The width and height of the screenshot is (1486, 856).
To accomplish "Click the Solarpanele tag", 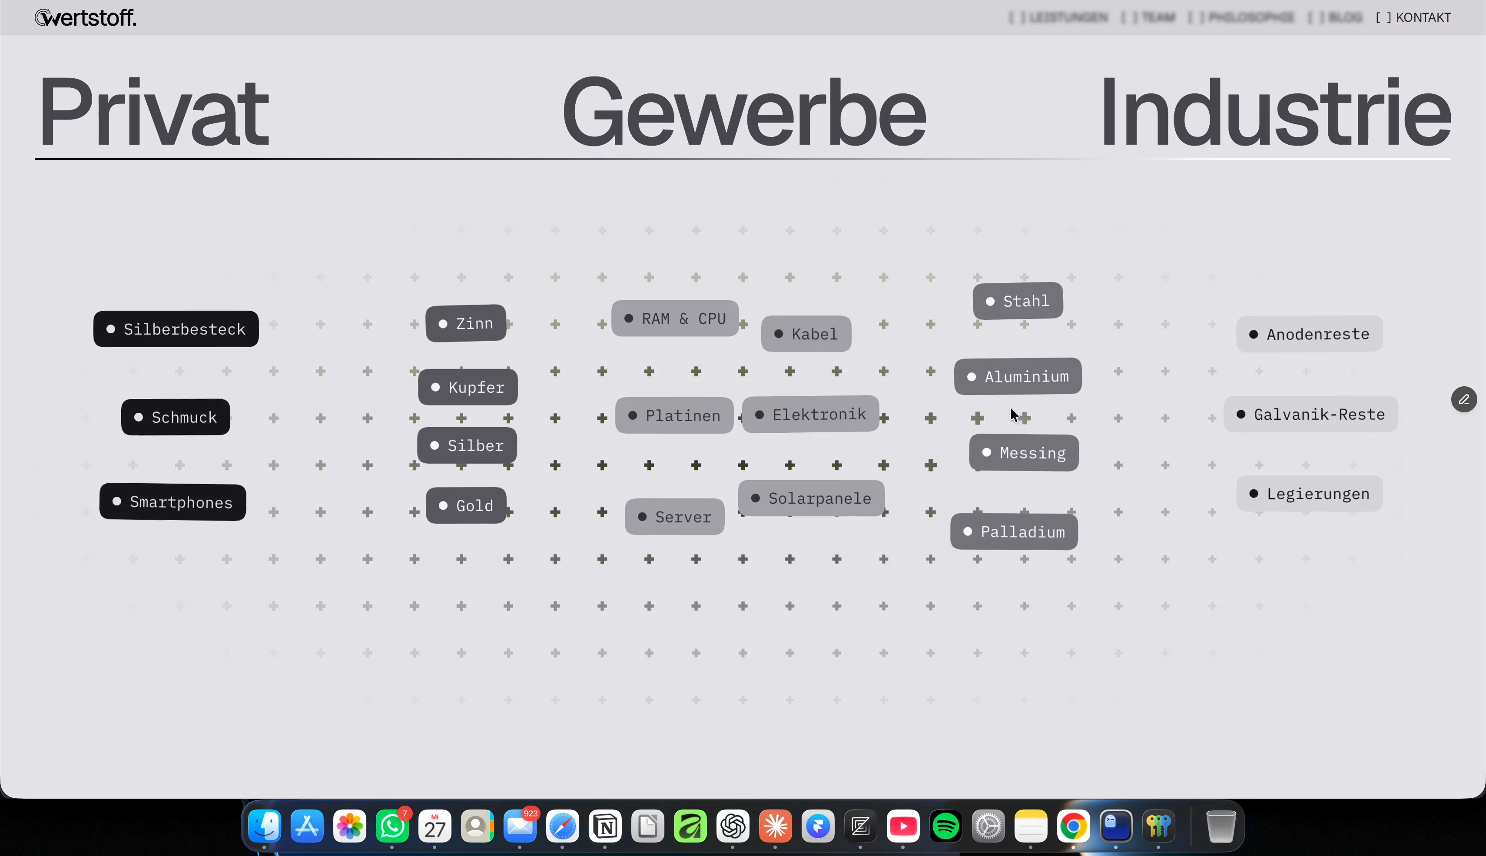I will (811, 498).
